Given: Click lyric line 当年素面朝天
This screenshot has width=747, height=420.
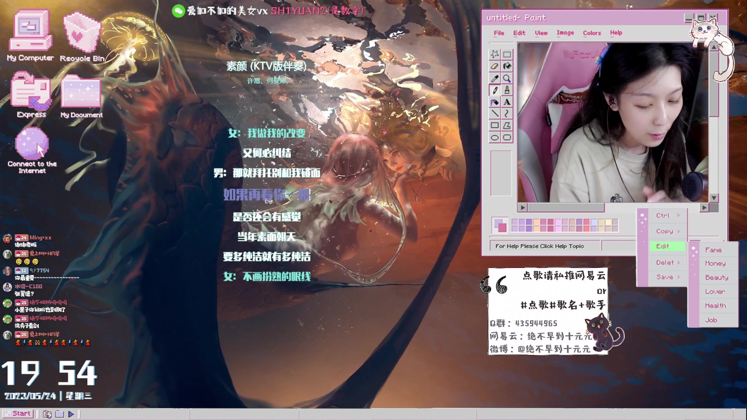Looking at the screenshot, I should pyautogui.click(x=267, y=236).
